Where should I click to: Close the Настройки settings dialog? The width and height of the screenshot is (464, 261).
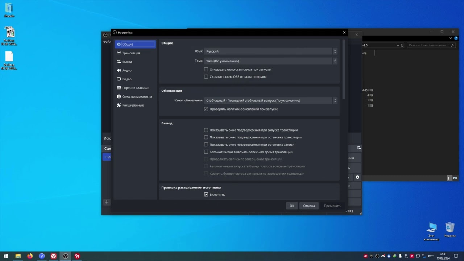344,33
